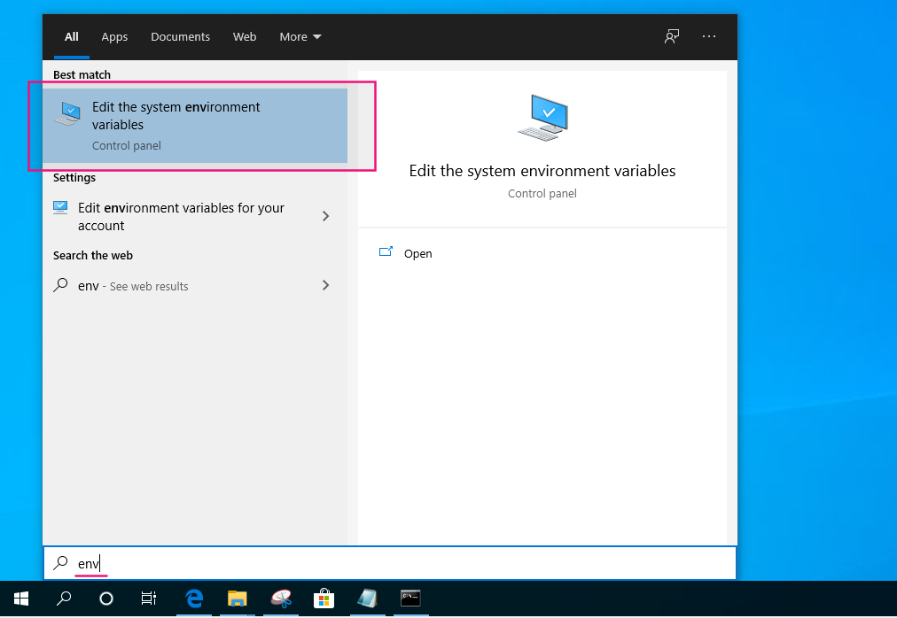Launch Snipping Tool from the taskbar
Screen dimensions: 897x618
click(x=281, y=599)
